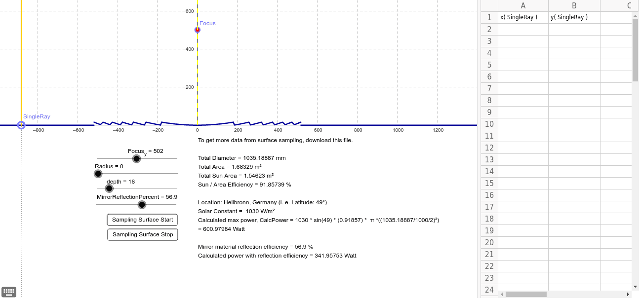Click the MirrorReflectionPercent slider handle
Image resolution: width=640 pixels, height=299 pixels.
[x=142, y=205]
